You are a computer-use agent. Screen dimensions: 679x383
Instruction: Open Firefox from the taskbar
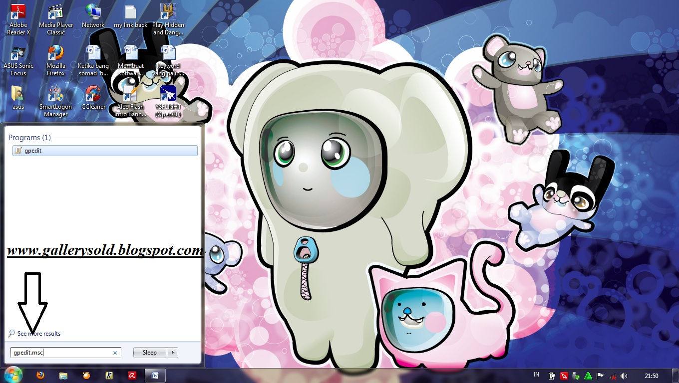(40, 376)
